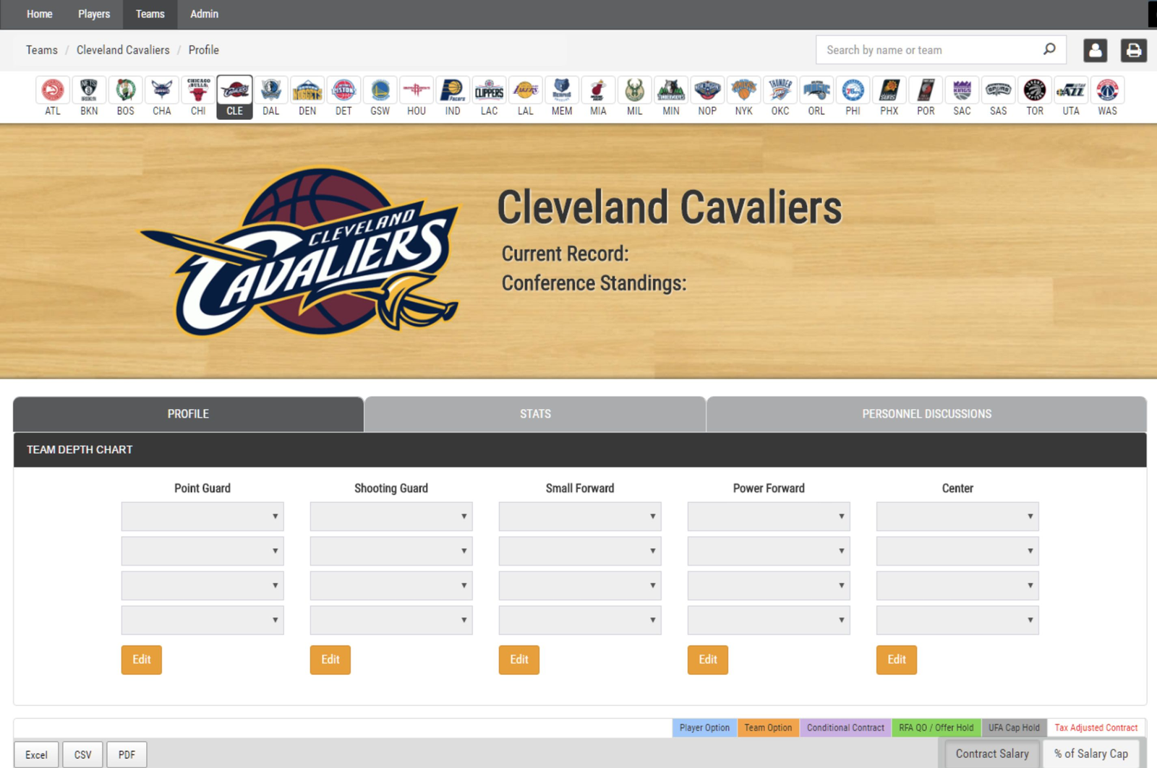Click the print icon button

(x=1133, y=50)
